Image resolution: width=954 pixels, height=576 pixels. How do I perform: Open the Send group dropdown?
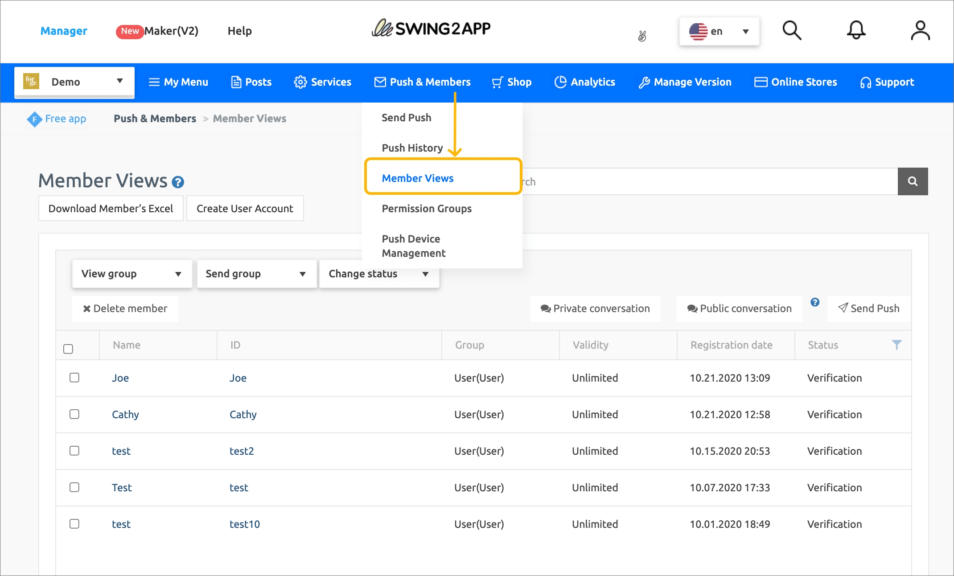click(x=256, y=274)
